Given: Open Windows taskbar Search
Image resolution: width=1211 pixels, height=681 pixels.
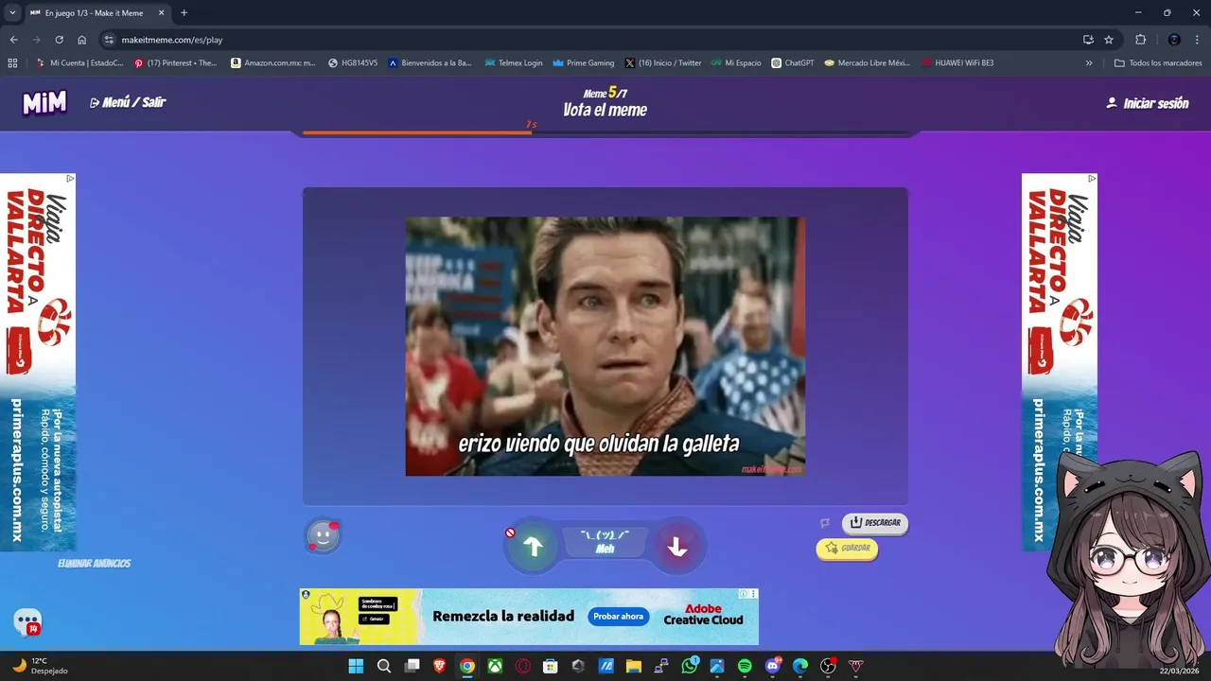Looking at the screenshot, I should click(383, 666).
